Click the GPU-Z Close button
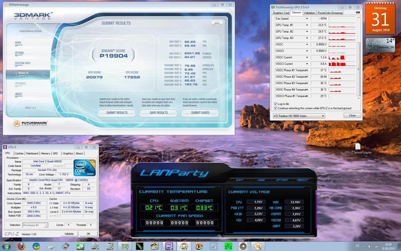This screenshot has width=401, height=251. (352, 115)
